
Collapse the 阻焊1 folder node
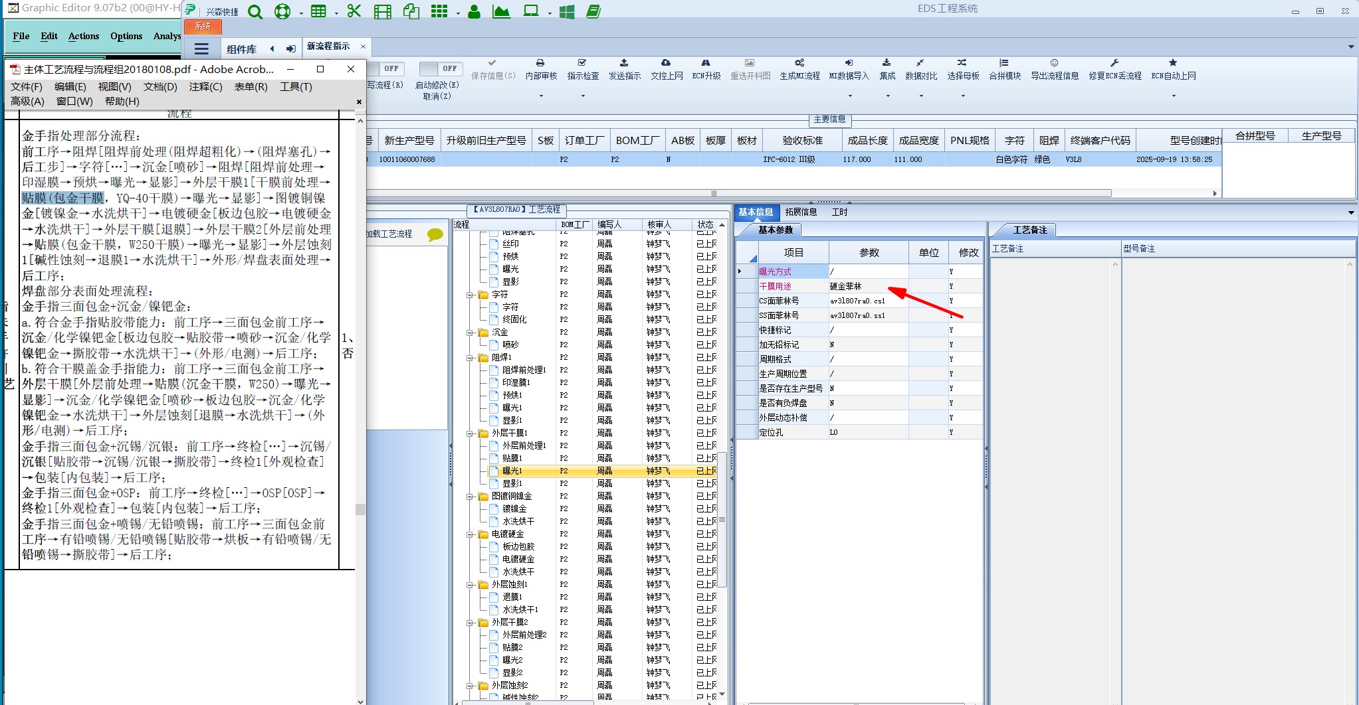pos(470,358)
